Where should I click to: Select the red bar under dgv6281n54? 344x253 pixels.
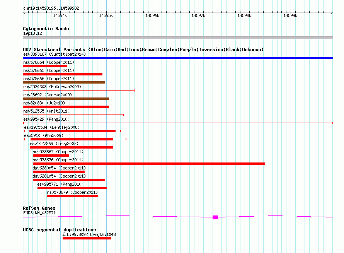[x=69, y=180]
